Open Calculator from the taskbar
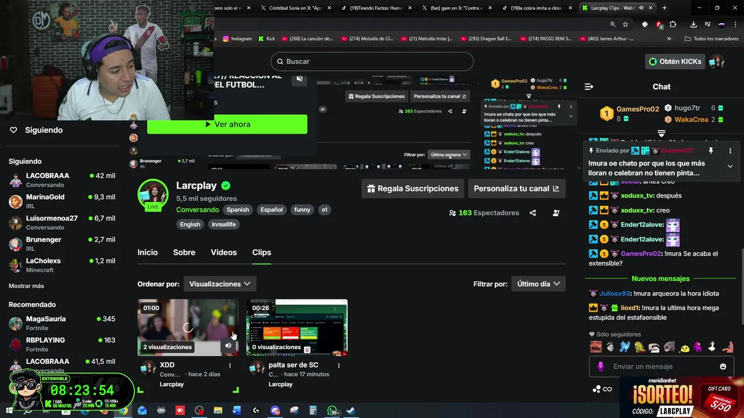This screenshot has height=418, width=744. coord(313,410)
